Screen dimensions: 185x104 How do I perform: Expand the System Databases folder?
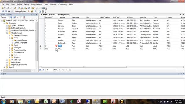click(x=7, y=26)
